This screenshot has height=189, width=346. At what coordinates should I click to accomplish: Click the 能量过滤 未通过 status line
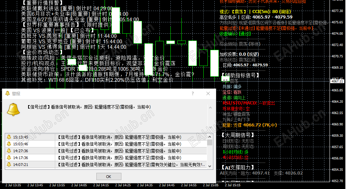tap(266, 28)
